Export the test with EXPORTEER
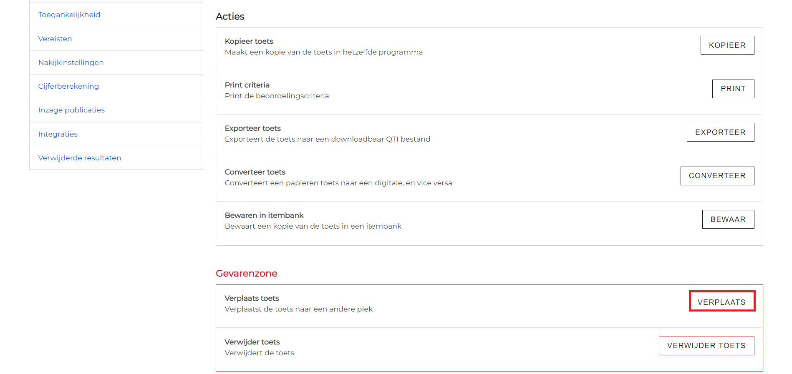This screenshot has height=374, width=792. coord(720,132)
